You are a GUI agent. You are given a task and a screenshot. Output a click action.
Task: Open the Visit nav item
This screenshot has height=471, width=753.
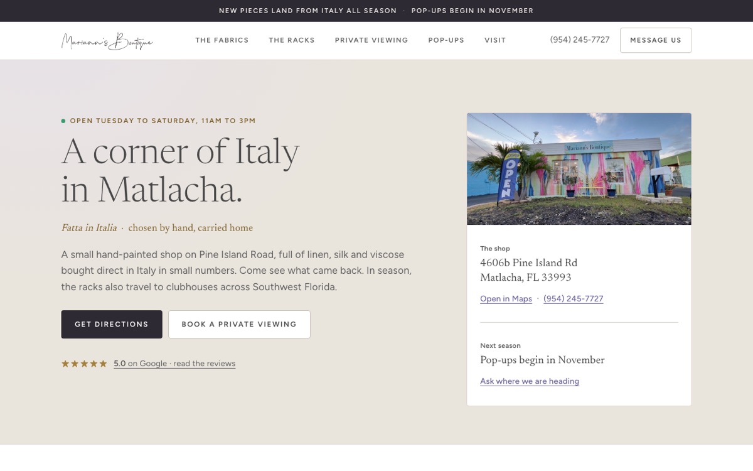(495, 40)
